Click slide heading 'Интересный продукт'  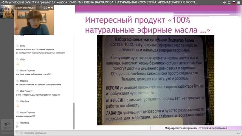(125, 20)
